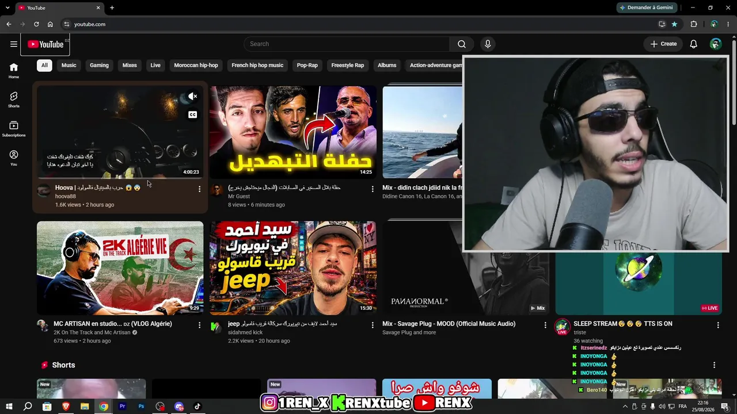Open Subscriptions in the sidebar
The height and width of the screenshot is (414, 737).
[x=14, y=129]
